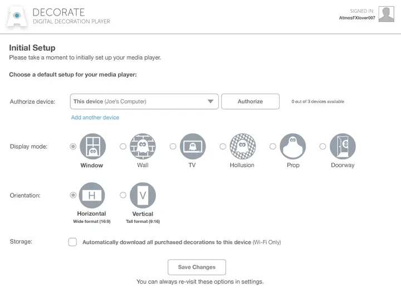Open the user profile avatar icon
401x301 pixels.
coord(386,14)
